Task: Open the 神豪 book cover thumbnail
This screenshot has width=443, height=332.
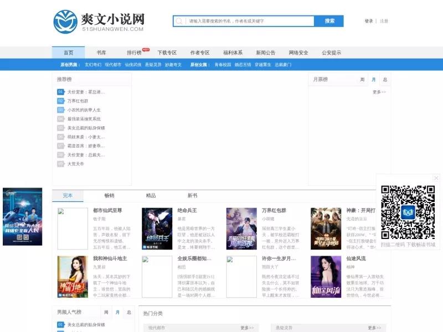Action: tap(326, 229)
